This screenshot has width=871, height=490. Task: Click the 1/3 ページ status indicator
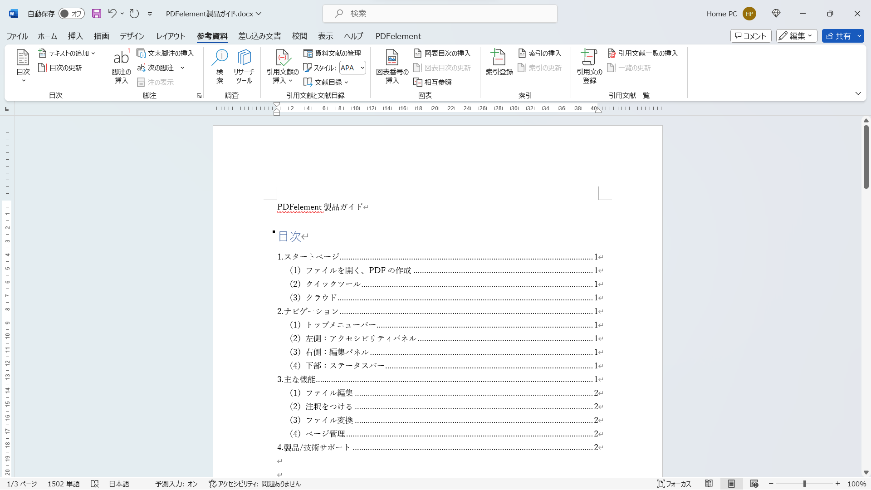tap(22, 484)
